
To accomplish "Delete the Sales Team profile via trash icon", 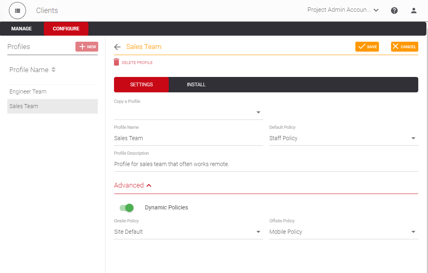I will coord(116,62).
